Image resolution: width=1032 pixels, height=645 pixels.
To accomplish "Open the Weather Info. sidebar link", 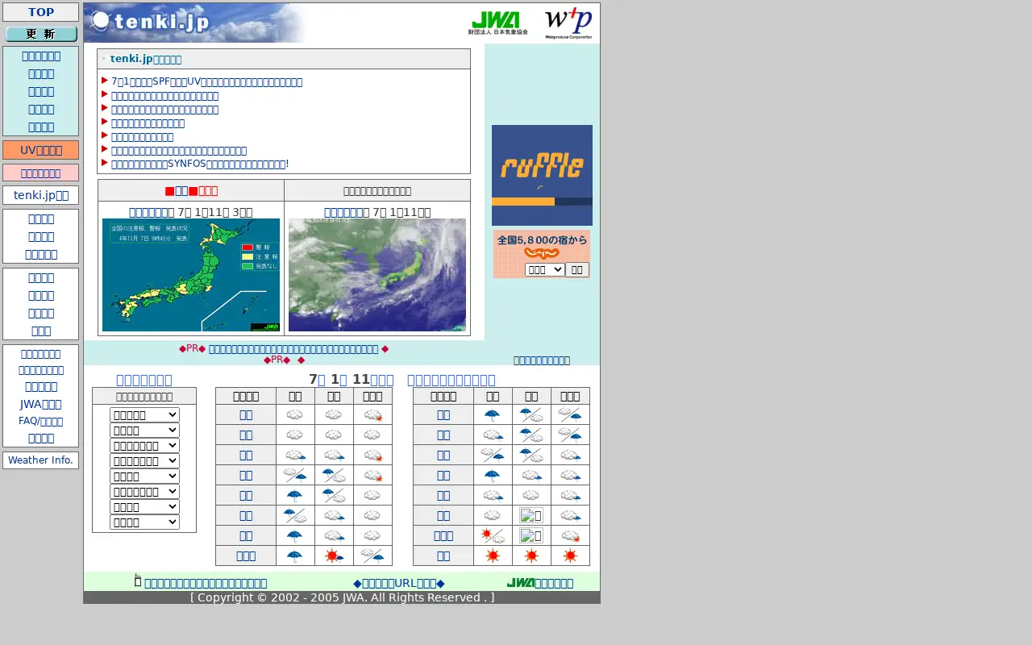I will 41,460.
